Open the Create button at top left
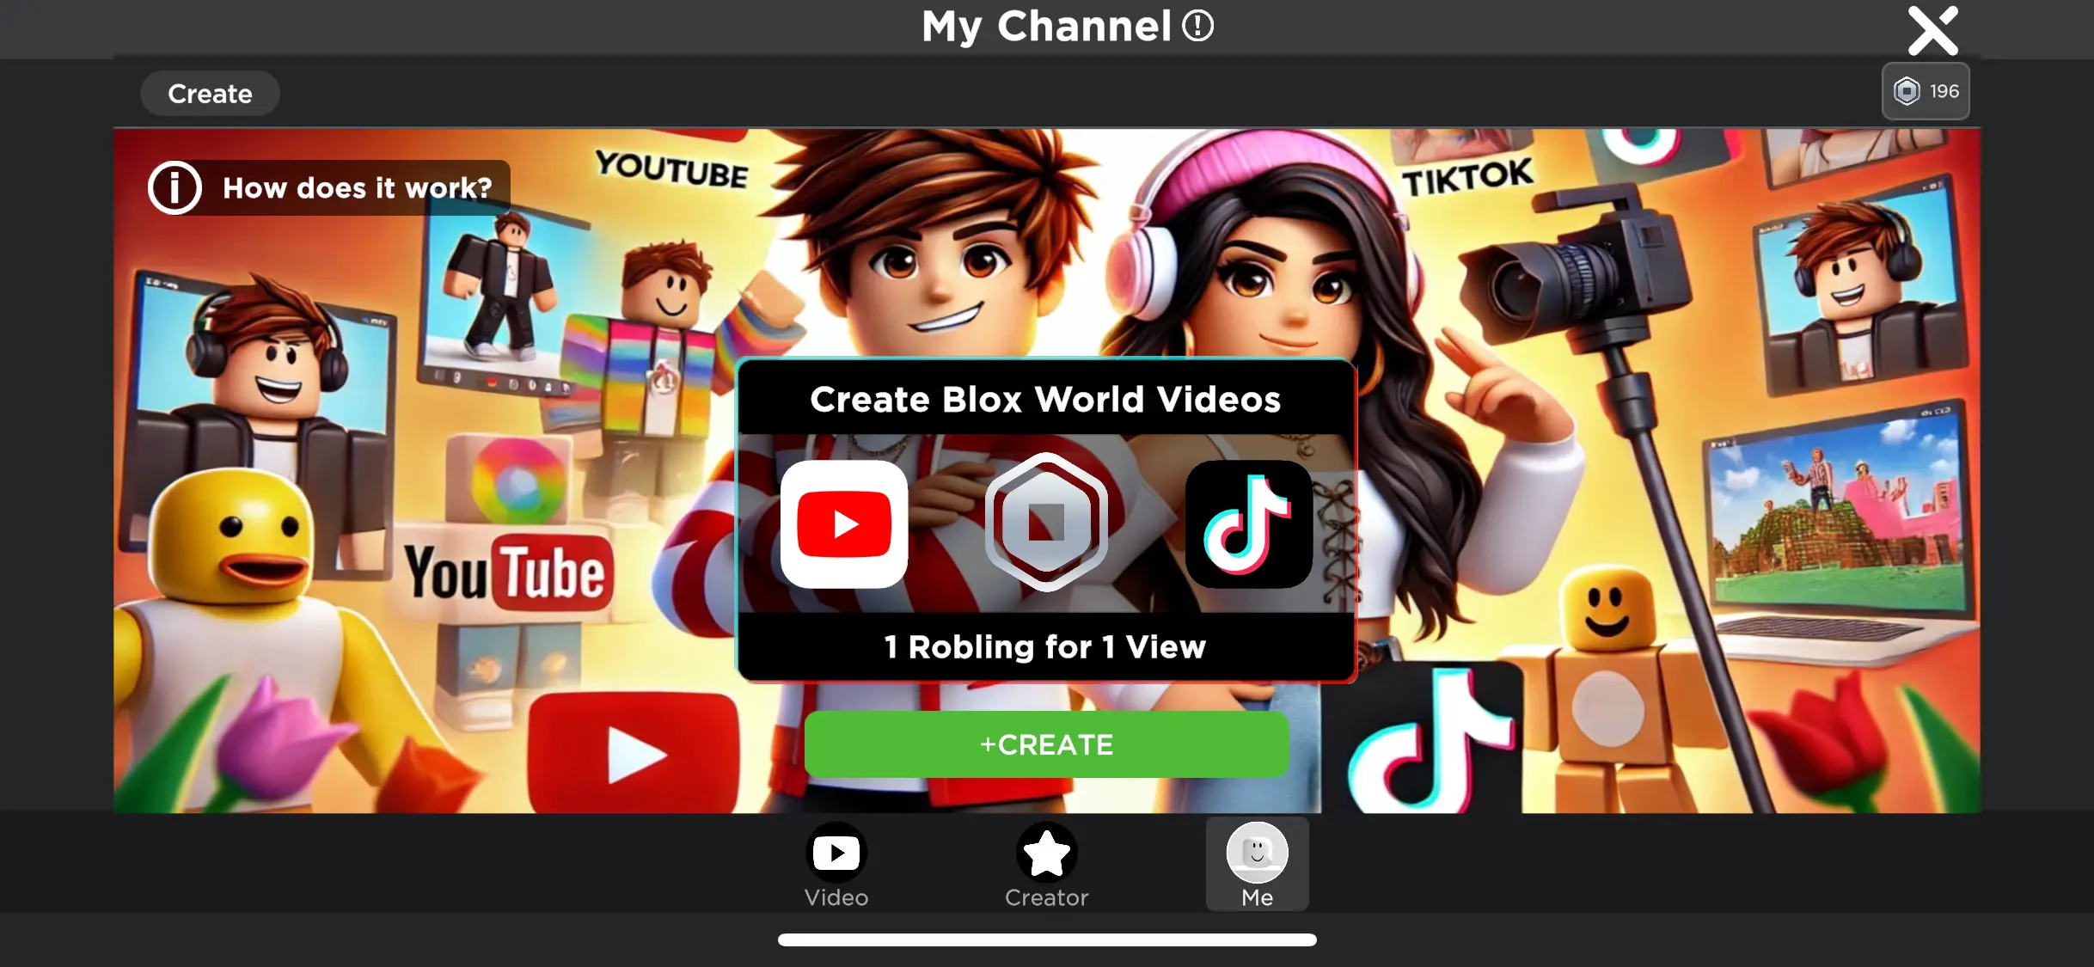The image size is (2094, 967). [x=210, y=94]
